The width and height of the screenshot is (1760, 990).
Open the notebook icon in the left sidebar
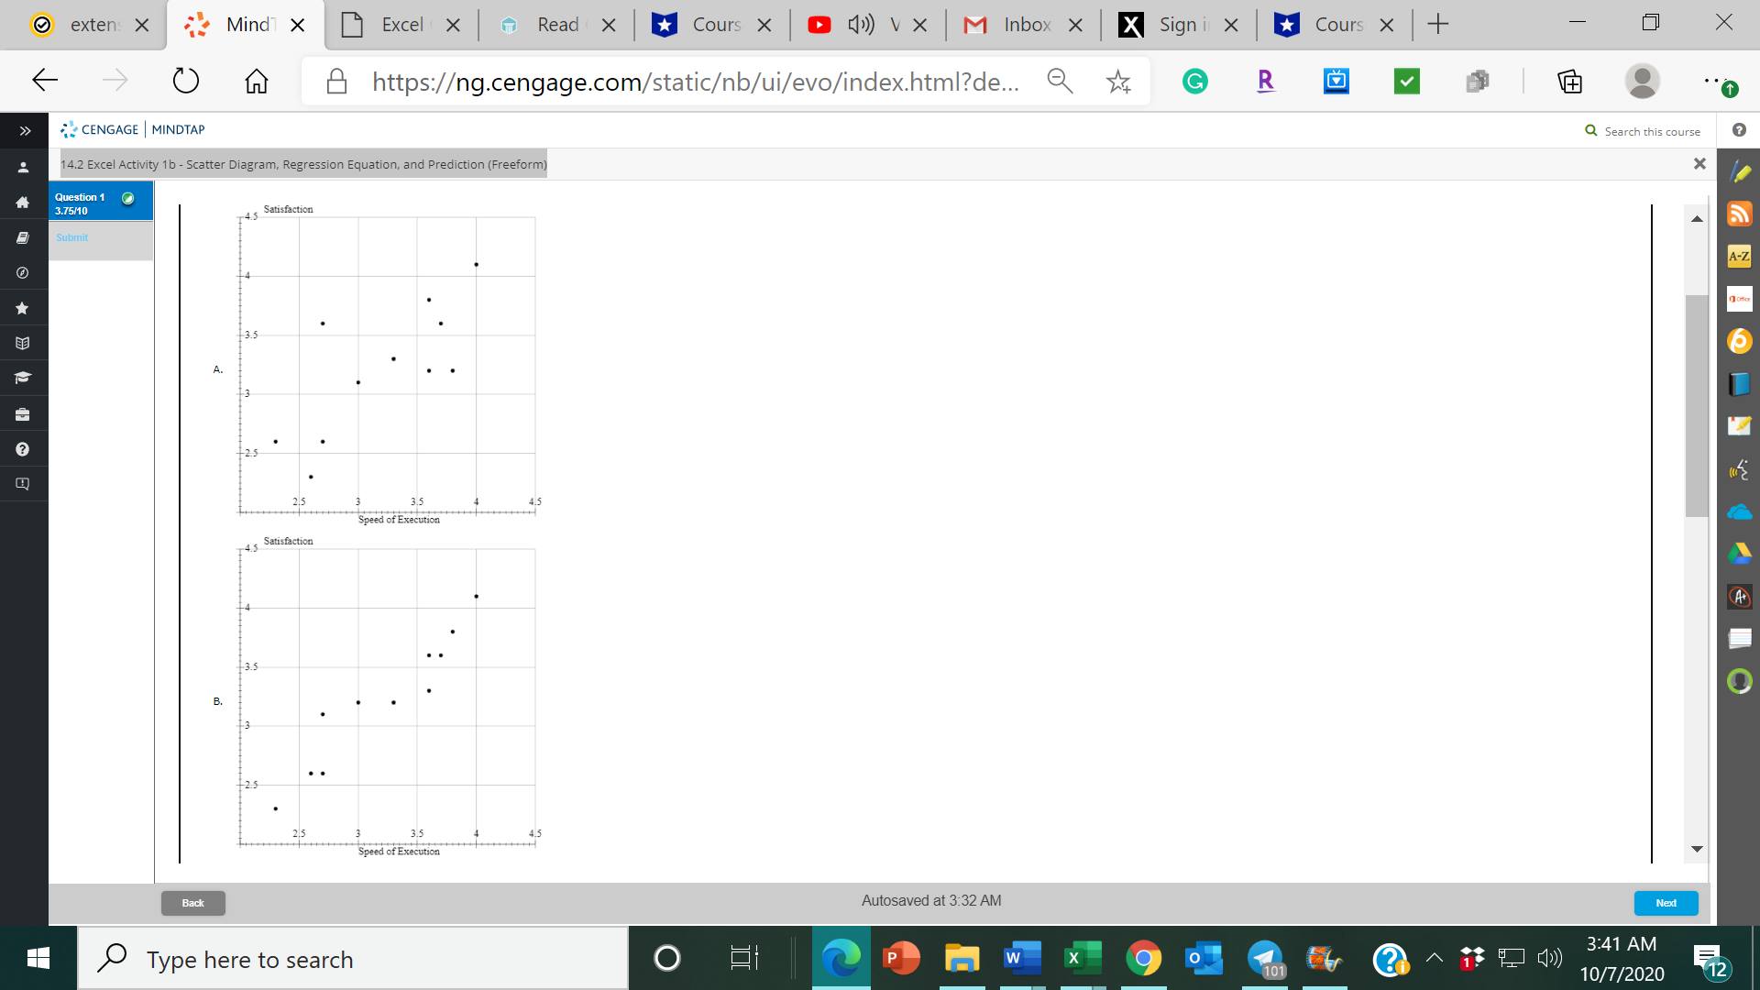(22, 237)
